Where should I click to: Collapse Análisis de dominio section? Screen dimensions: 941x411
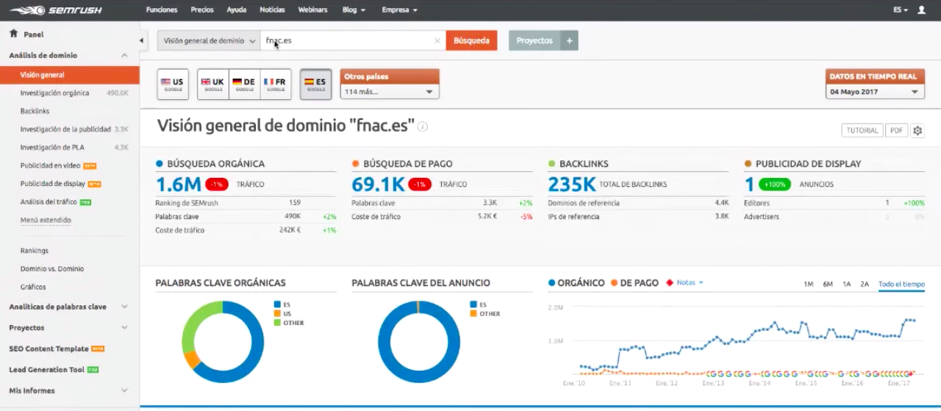pyautogui.click(x=124, y=55)
